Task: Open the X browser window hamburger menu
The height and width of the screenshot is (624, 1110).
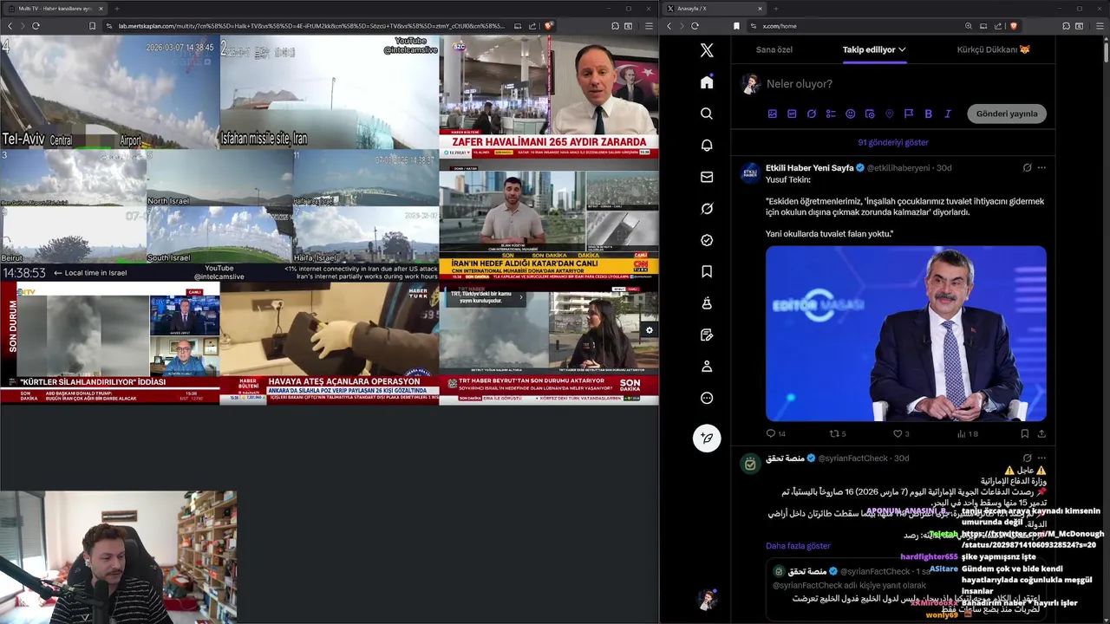Action: (x=1100, y=26)
